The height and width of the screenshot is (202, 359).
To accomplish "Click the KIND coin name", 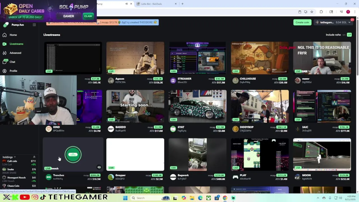I will 56,127.
